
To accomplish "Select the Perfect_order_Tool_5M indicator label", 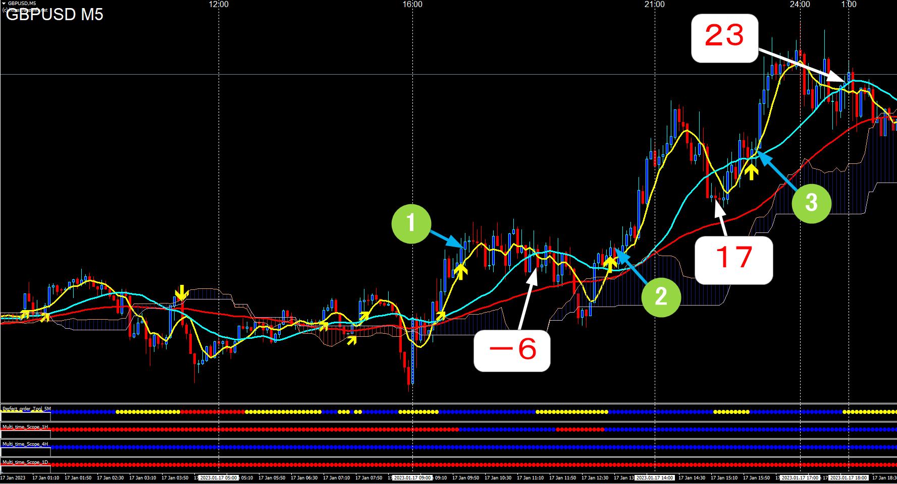I will (x=26, y=409).
